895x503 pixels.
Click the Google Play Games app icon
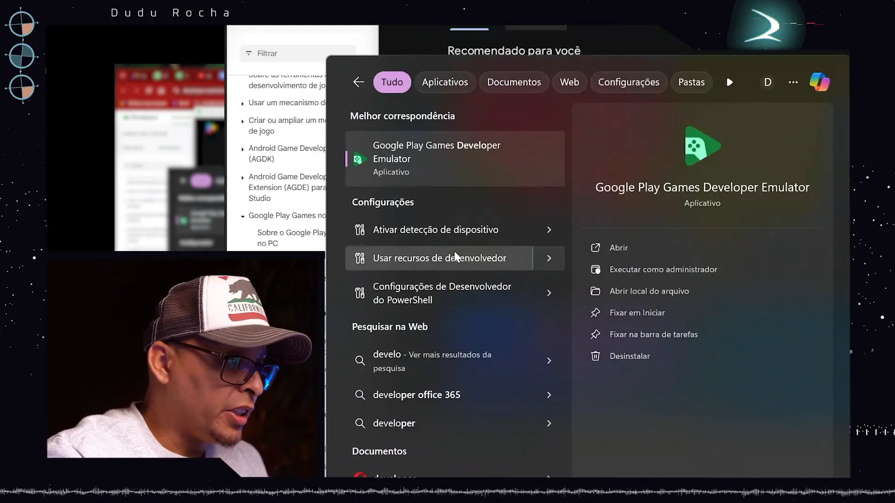[702, 147]
